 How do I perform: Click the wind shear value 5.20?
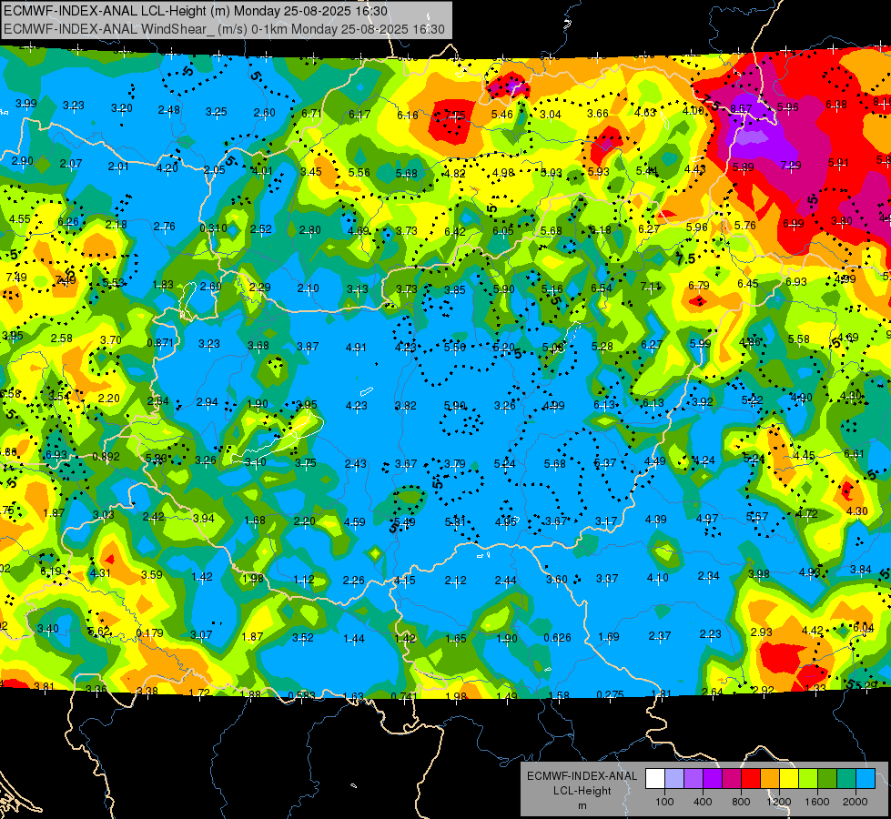point(503,348)
